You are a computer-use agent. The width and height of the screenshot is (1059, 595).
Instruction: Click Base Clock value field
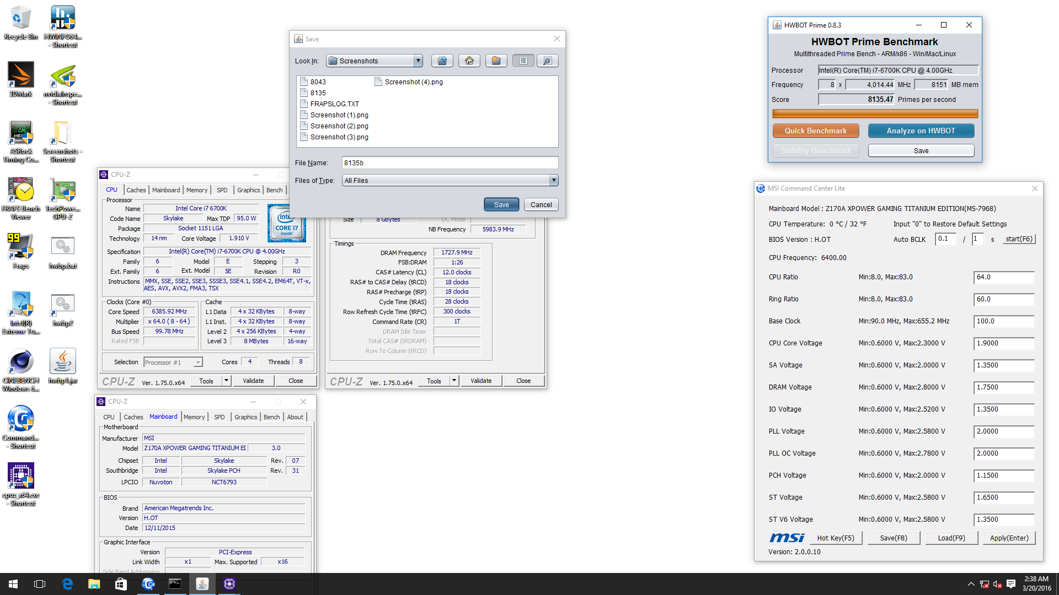[x=1004, y=321]
